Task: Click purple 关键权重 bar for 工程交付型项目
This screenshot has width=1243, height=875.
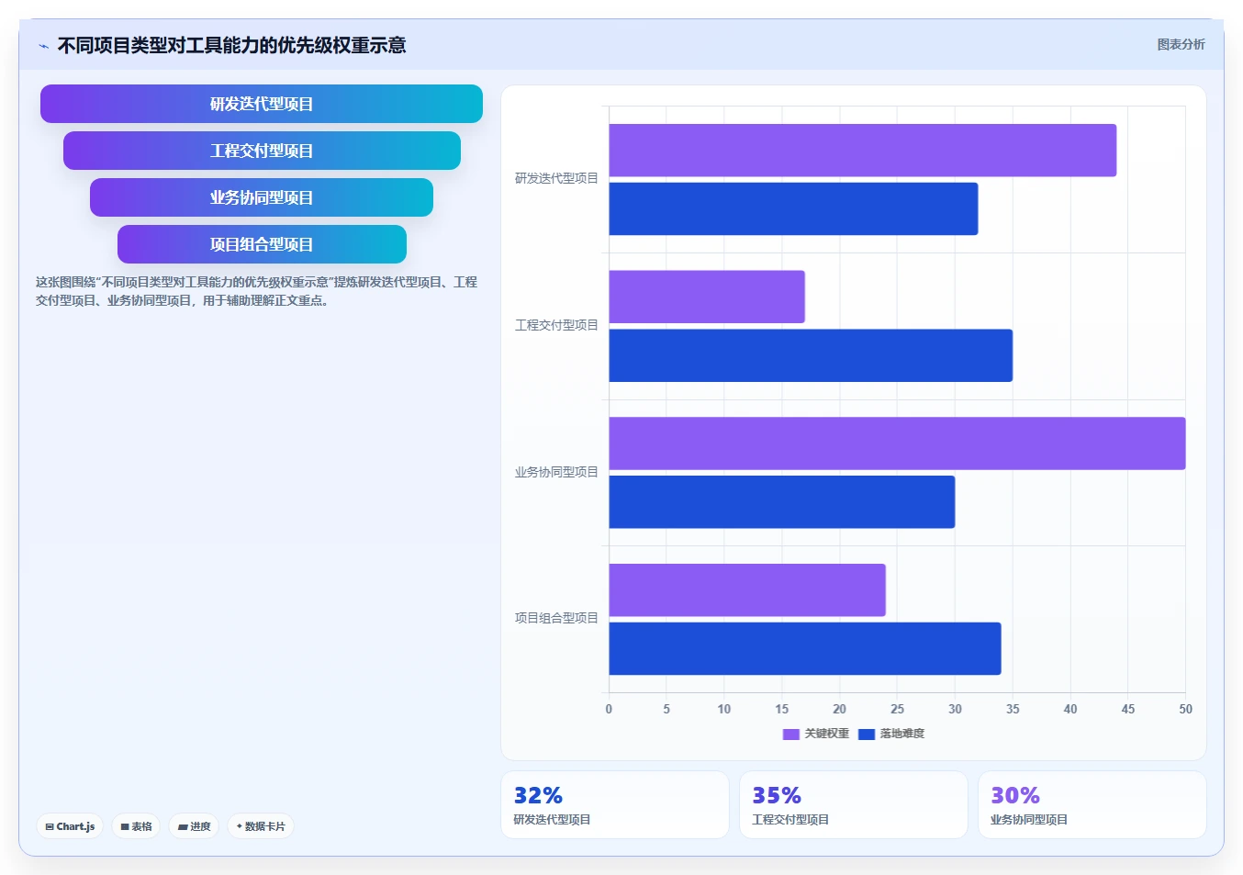Action: point(707,297)
